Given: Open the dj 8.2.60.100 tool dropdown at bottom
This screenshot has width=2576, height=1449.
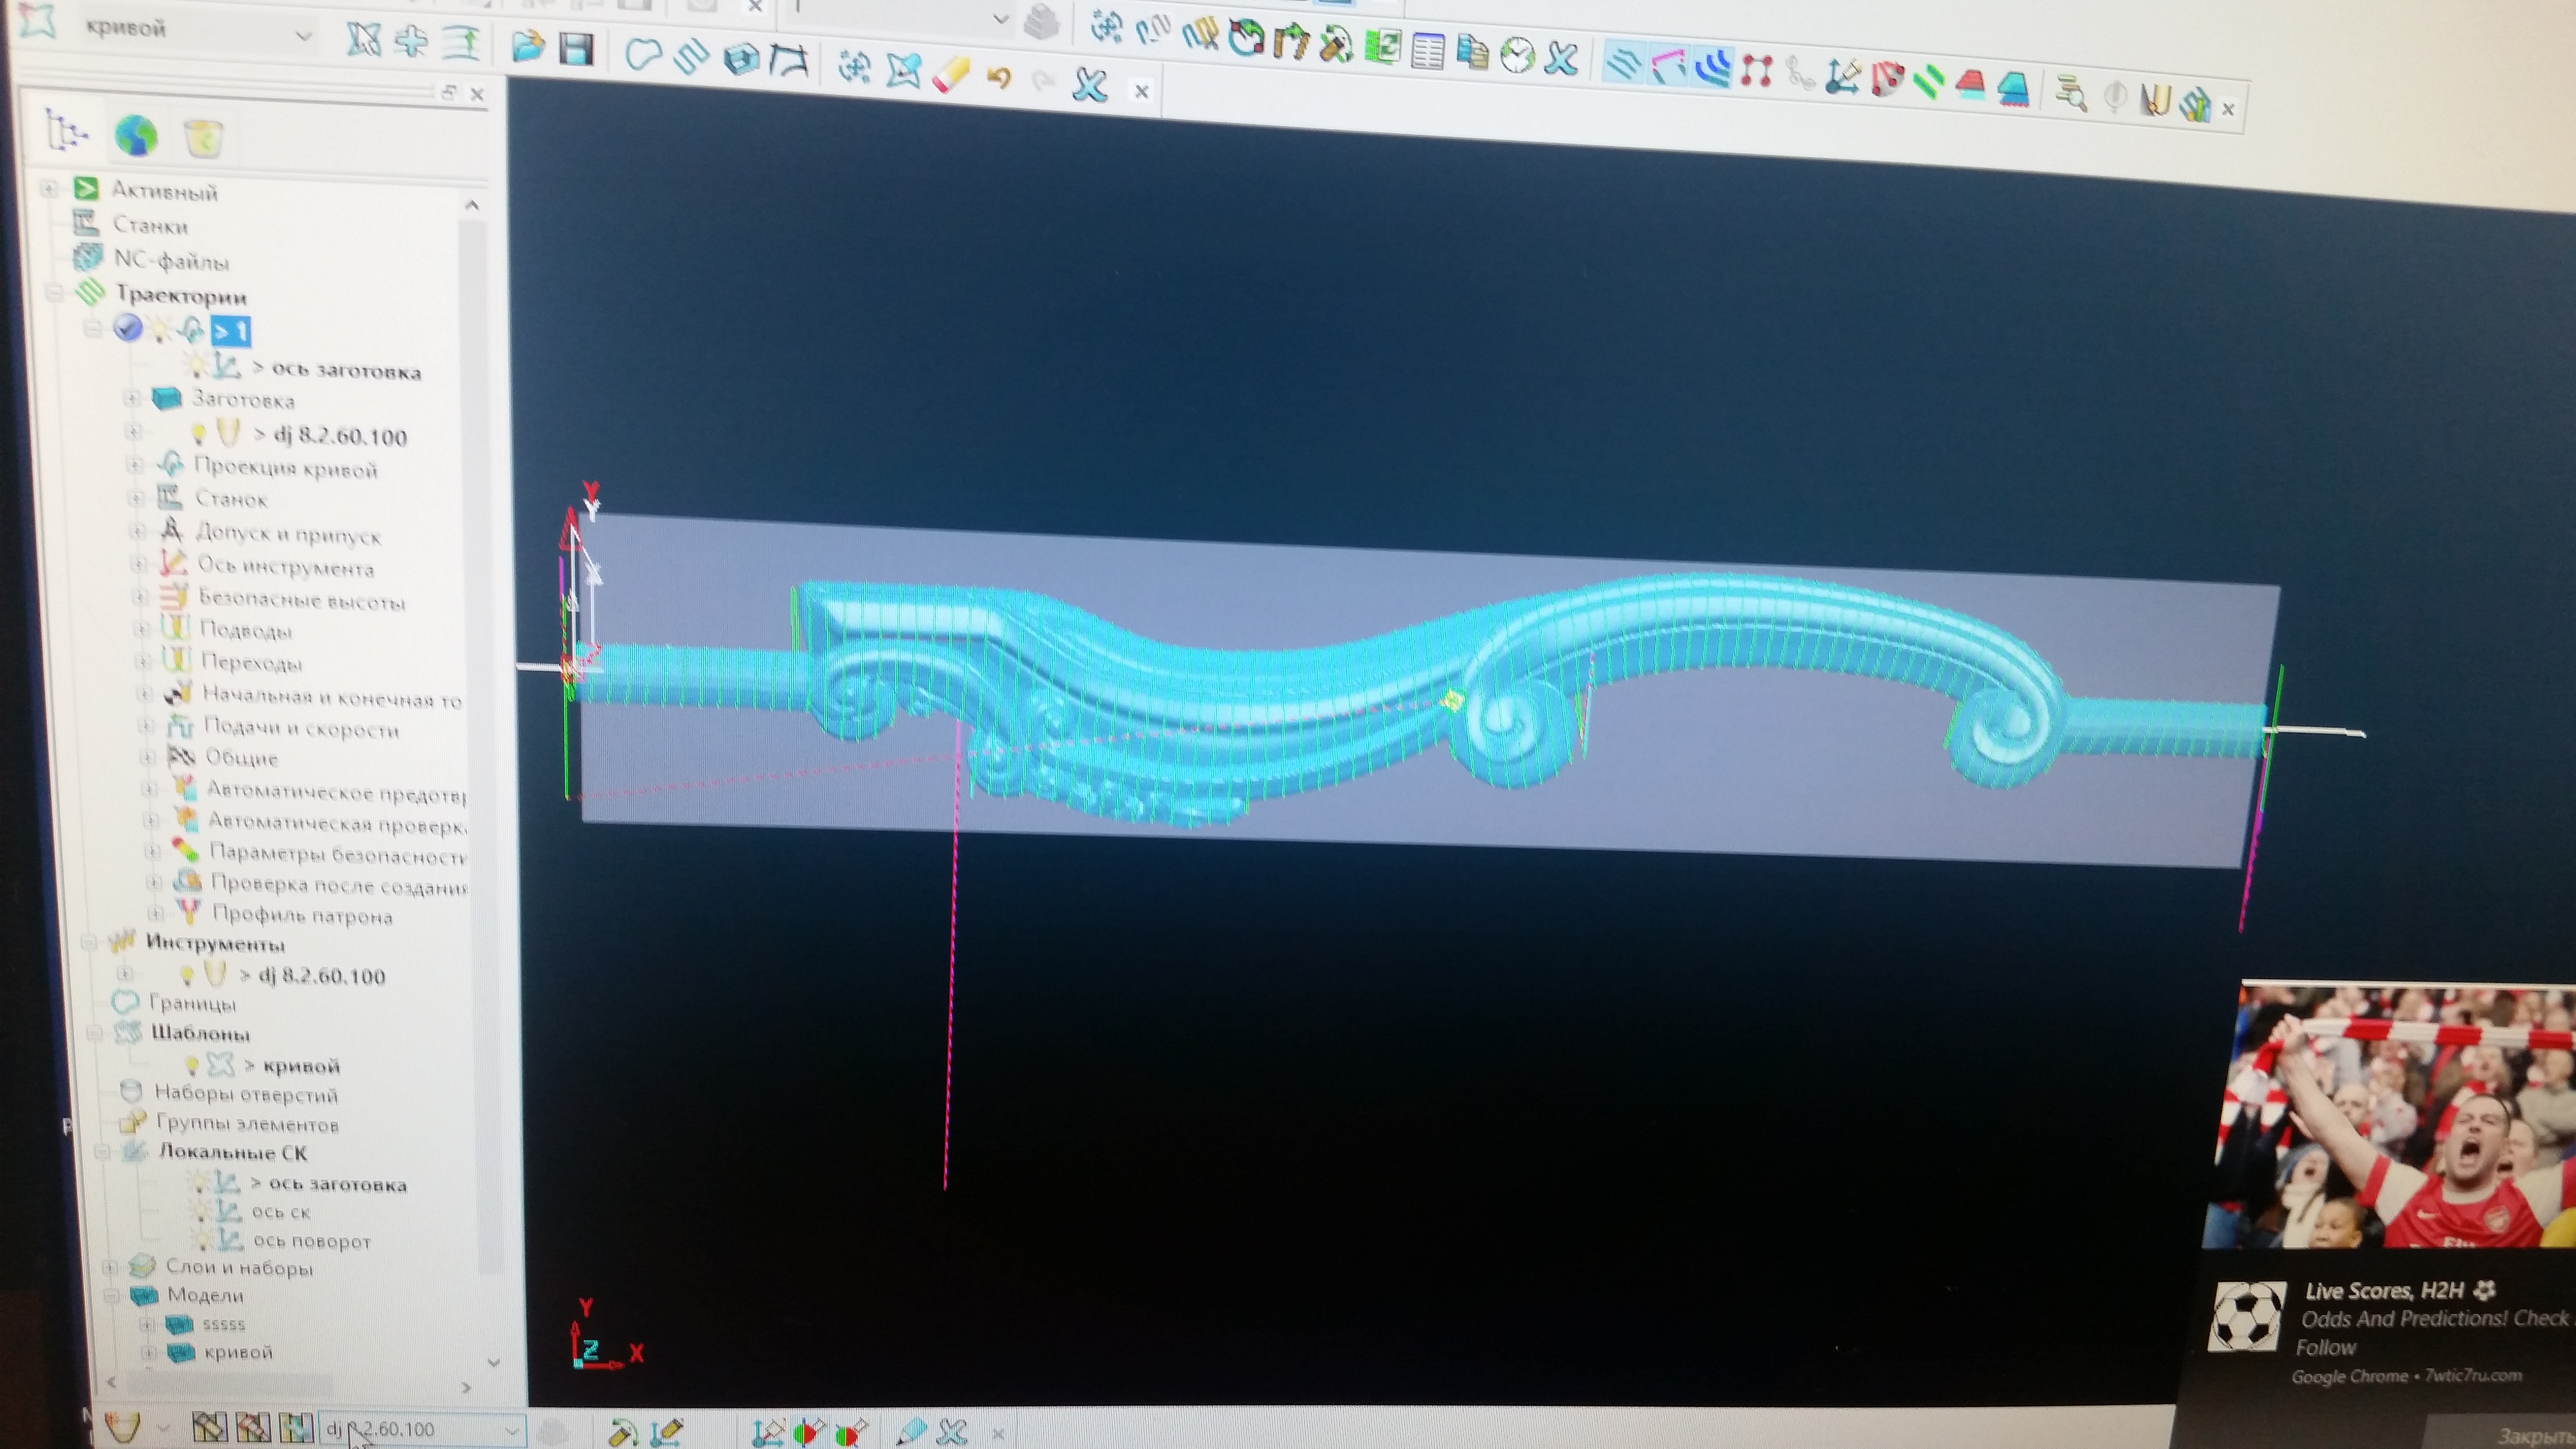Looking at the screenshot, I should pyautogui.click(x=511, y=1430).
